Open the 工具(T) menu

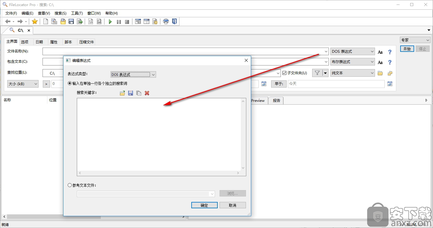[x=77, y=13]
